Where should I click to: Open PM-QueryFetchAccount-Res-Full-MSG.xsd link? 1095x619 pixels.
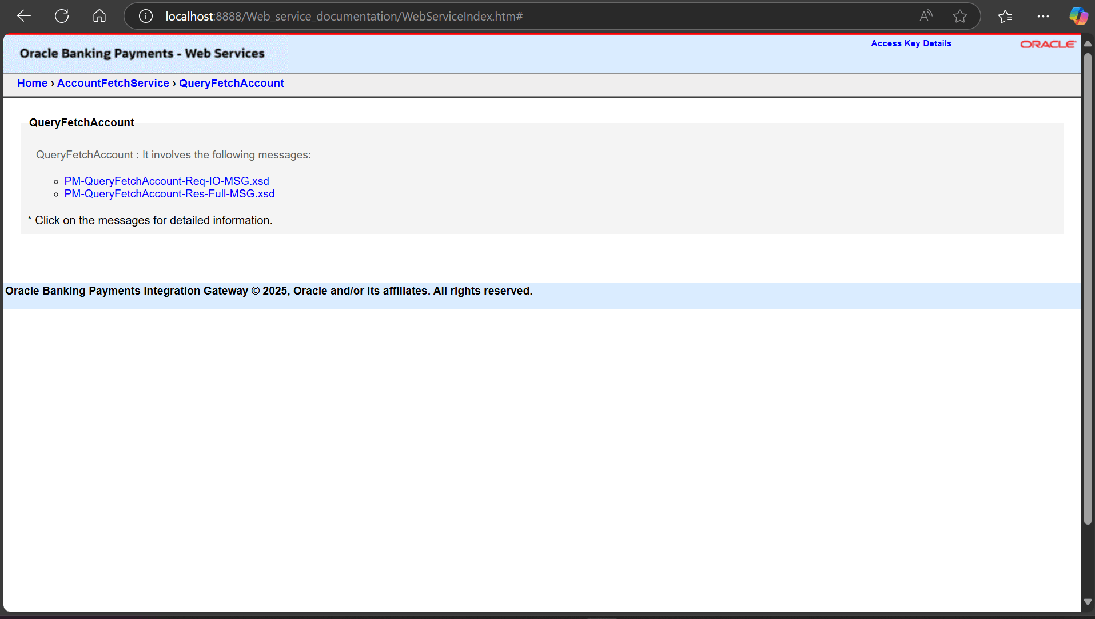(169, 193)
